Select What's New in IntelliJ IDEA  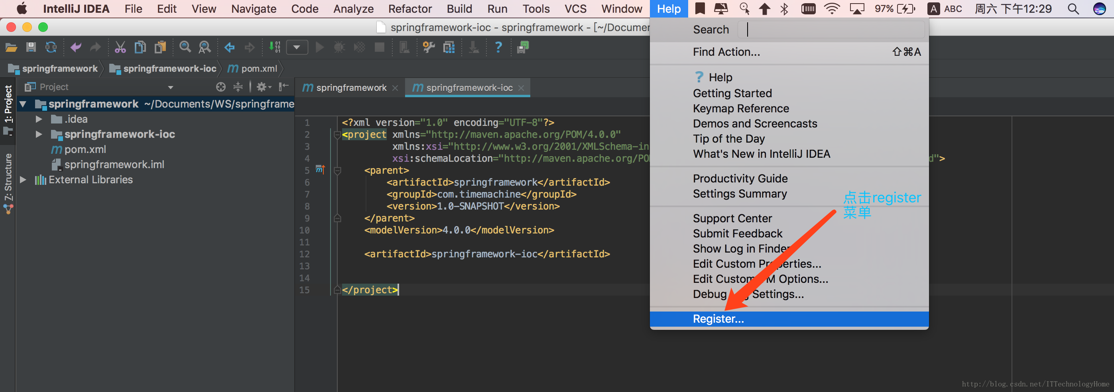point(789,154)
